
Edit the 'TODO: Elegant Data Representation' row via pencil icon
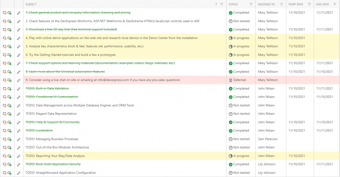[x=19, y=114]
